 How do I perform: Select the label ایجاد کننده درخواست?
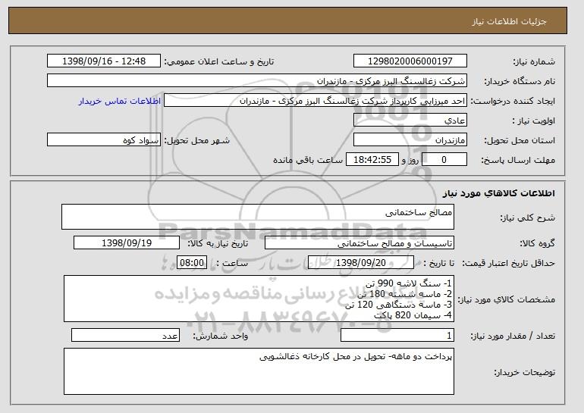[513, 101]
